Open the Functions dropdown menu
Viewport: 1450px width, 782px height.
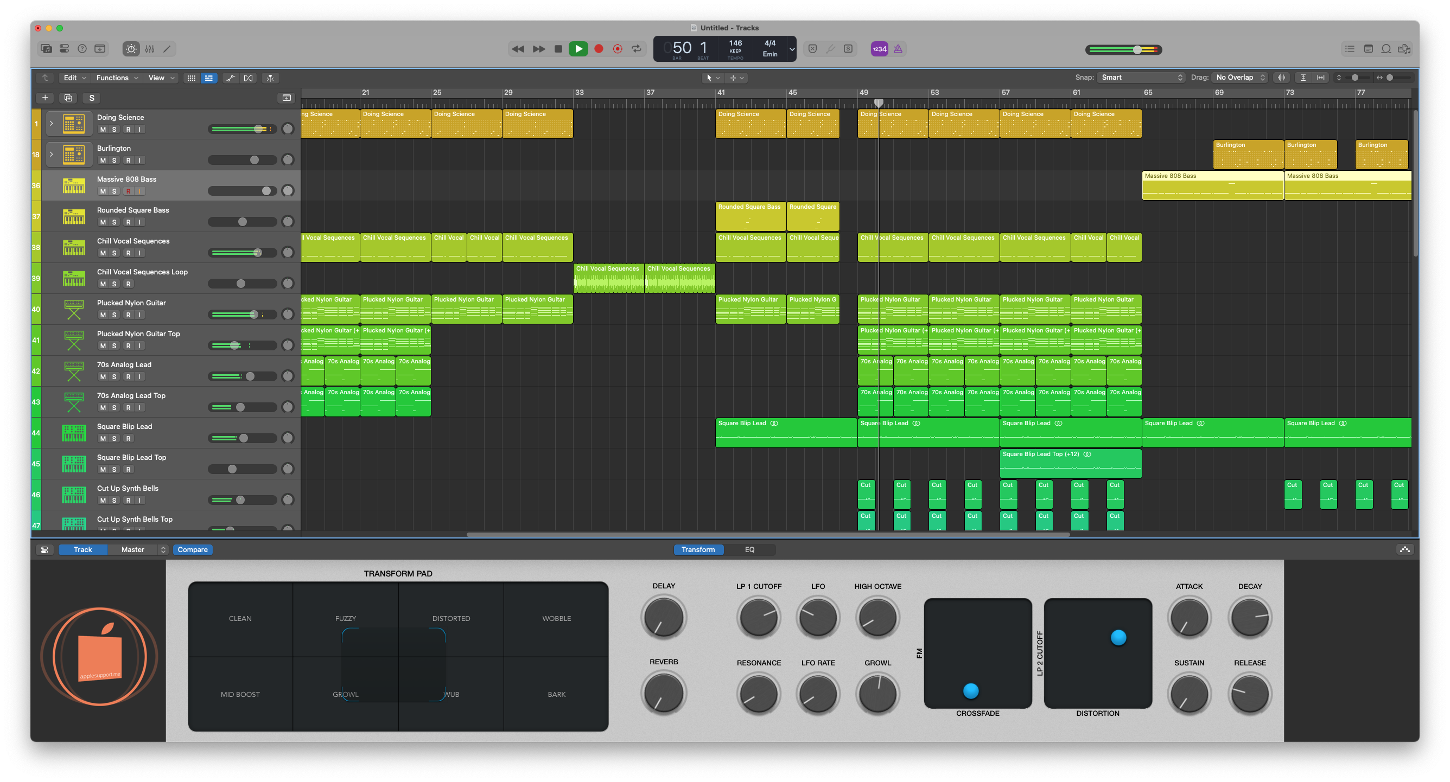(x=117, y=78)
